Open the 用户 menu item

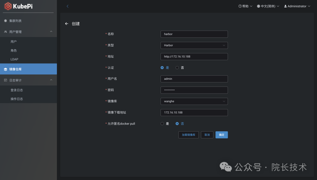[x=28, y=42]
